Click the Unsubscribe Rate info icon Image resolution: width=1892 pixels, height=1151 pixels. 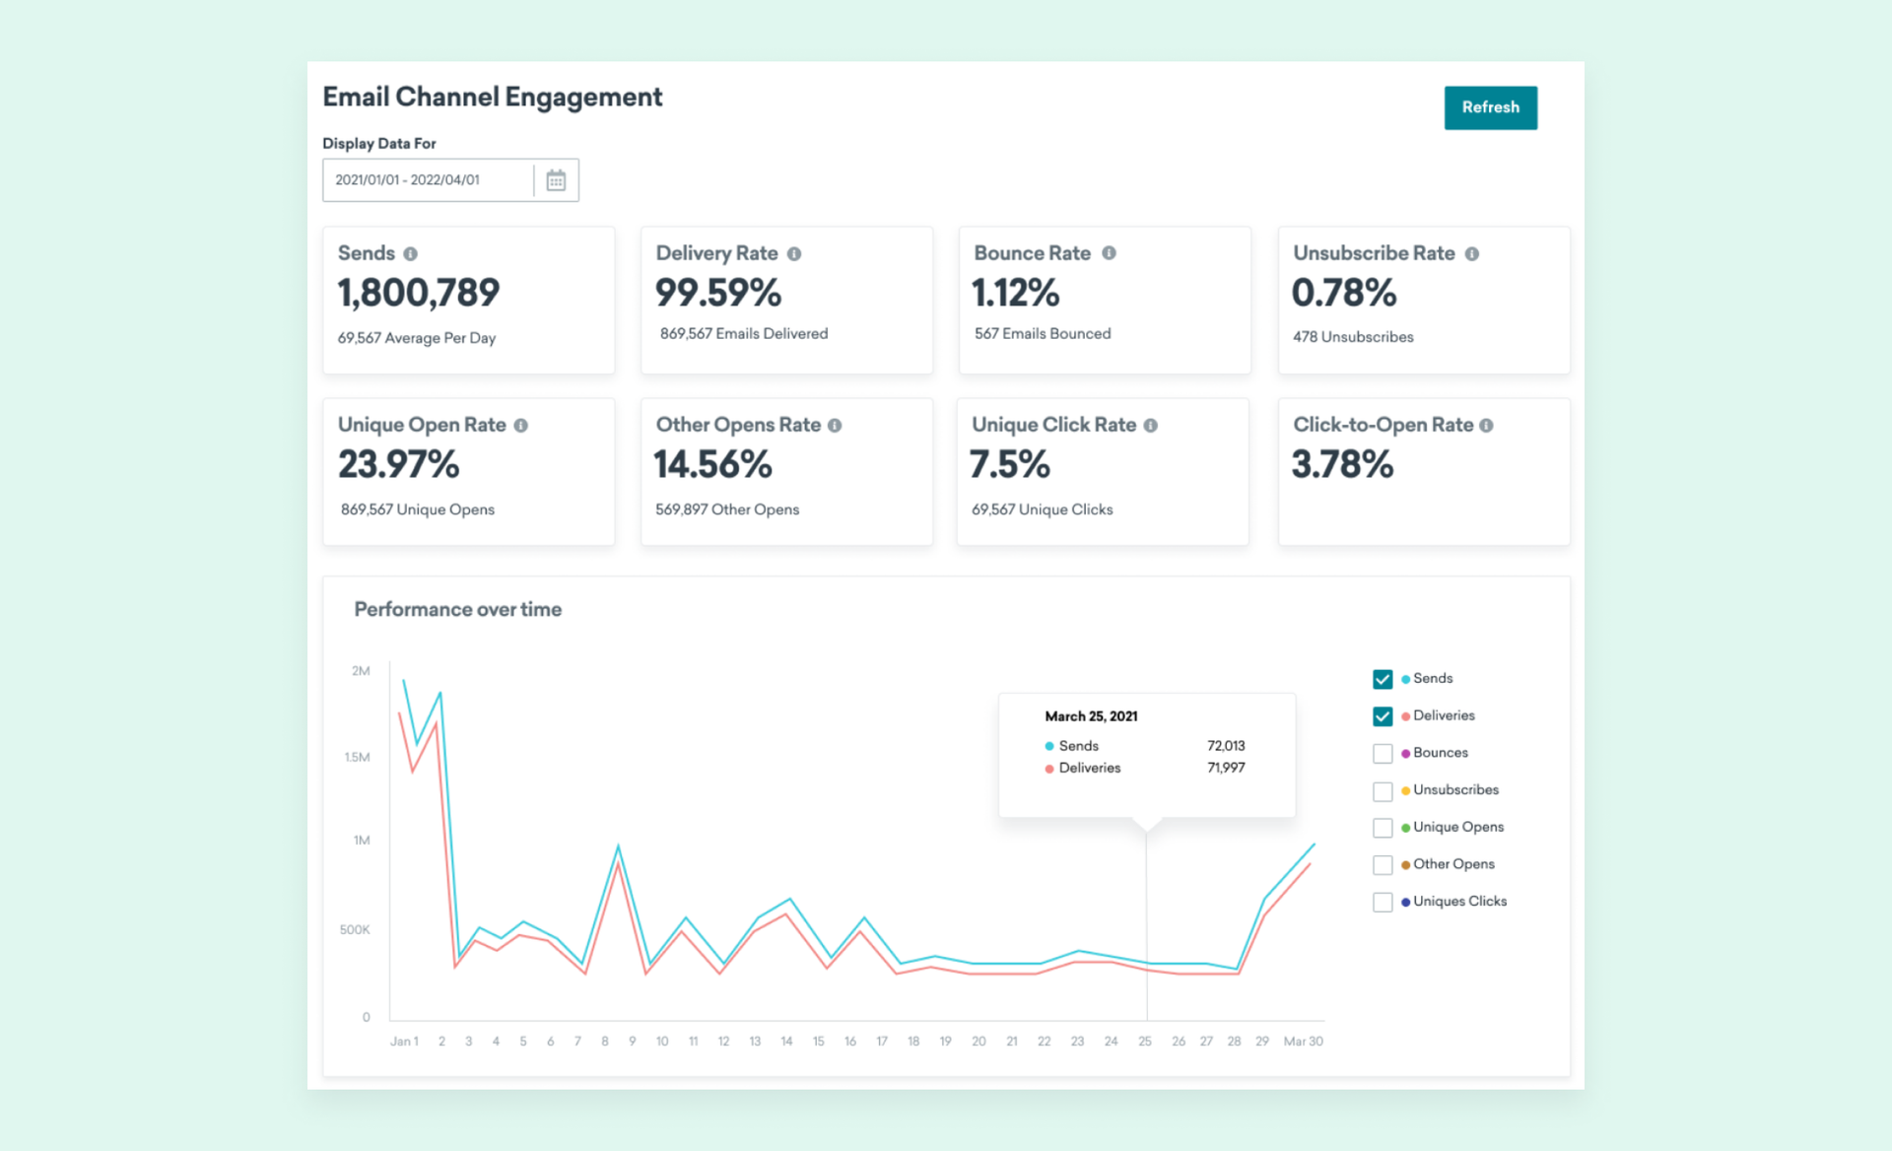(x=1471, y=254)
